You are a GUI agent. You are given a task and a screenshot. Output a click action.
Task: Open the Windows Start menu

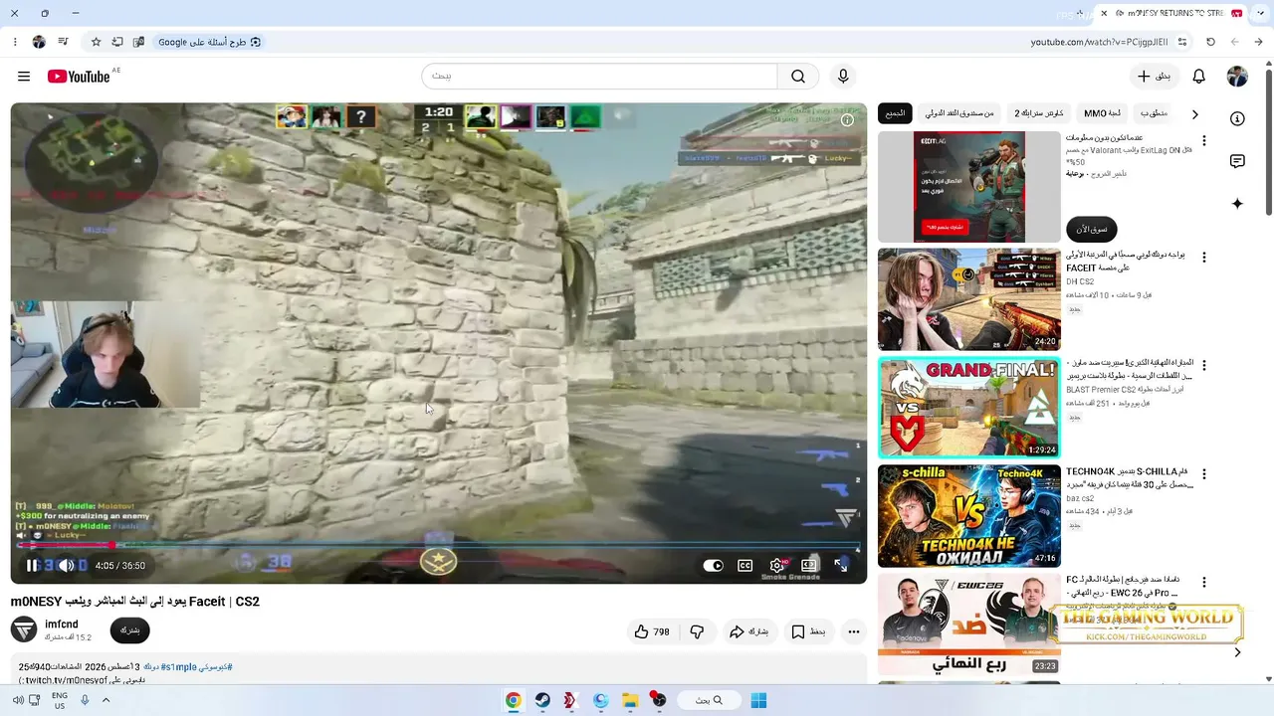758,700
